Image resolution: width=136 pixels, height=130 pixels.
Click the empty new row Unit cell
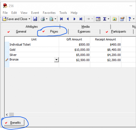pyautogui.click(x=34, y=65)
